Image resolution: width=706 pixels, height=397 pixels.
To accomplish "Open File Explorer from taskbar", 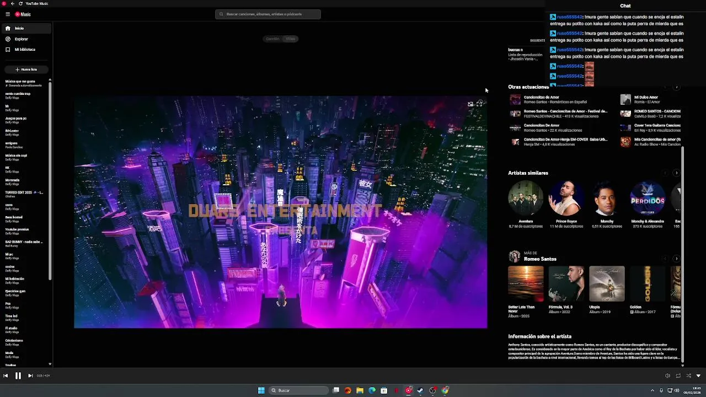I will pyautogui.click(x=360, y=390).
